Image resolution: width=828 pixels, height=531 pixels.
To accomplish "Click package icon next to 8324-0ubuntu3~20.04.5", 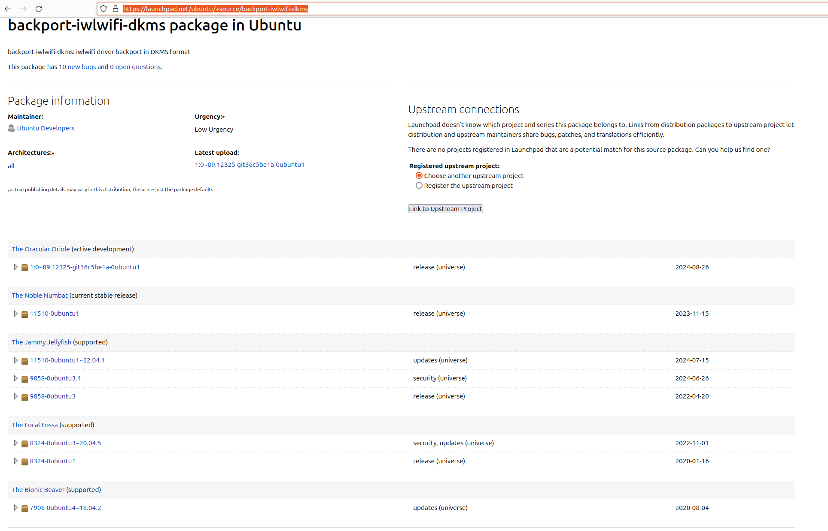I will pyautogui.click(x=24, y=444).
